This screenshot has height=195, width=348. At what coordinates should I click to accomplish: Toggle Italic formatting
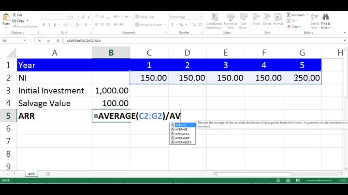pos(49,25)
